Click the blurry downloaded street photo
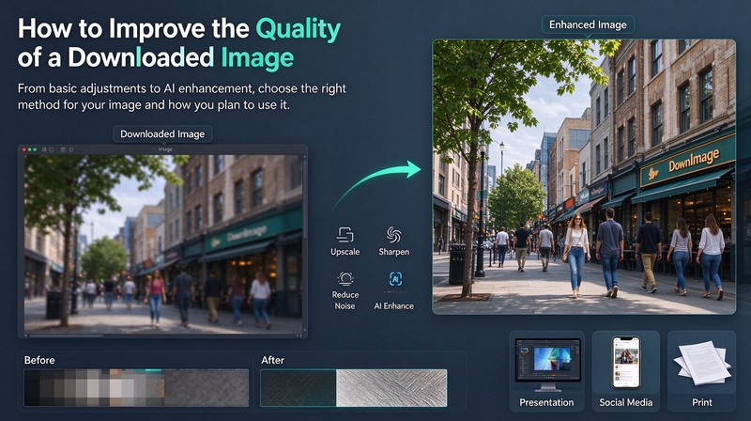 [x=162, y=243]
